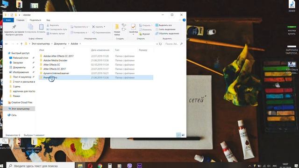This screenshot has height=168, width=299.
Task: Sort by the Тип column header
Action: (x=117, y=50)
